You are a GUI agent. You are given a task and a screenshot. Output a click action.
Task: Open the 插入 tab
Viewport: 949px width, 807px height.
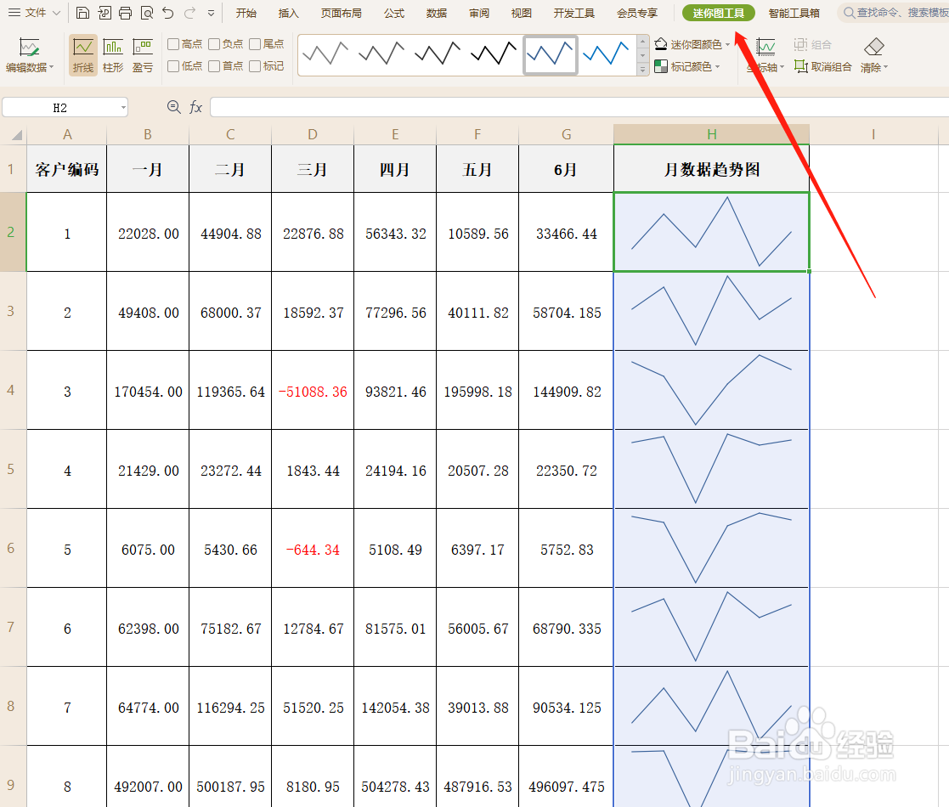click(x=289, y=13)
